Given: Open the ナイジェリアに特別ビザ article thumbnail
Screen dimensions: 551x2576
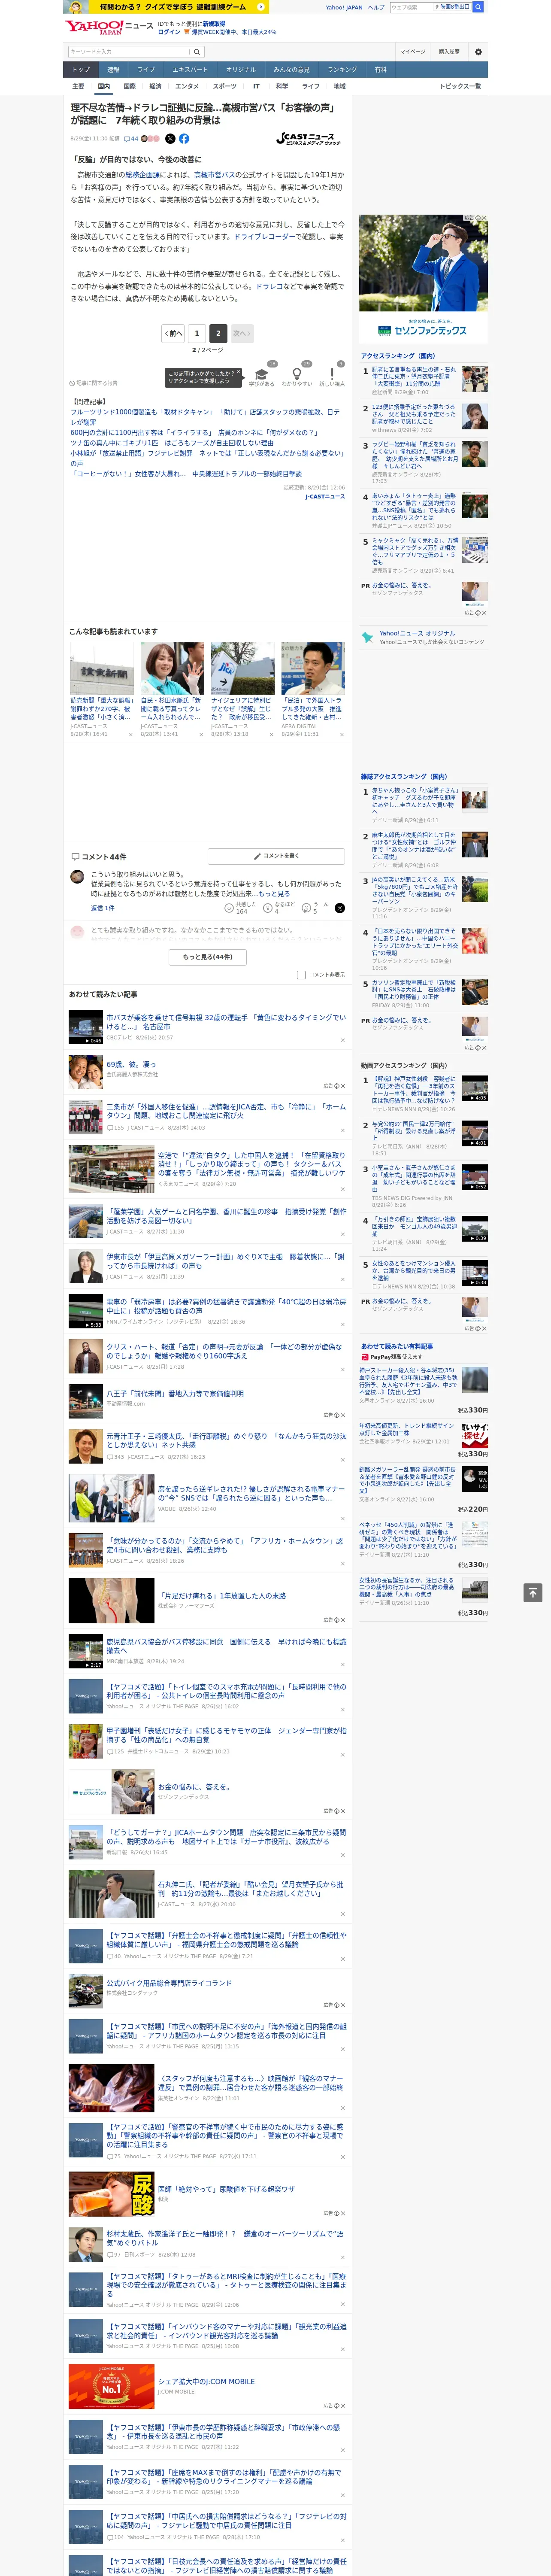Looking at the screenshot, I should coord(242,669).
